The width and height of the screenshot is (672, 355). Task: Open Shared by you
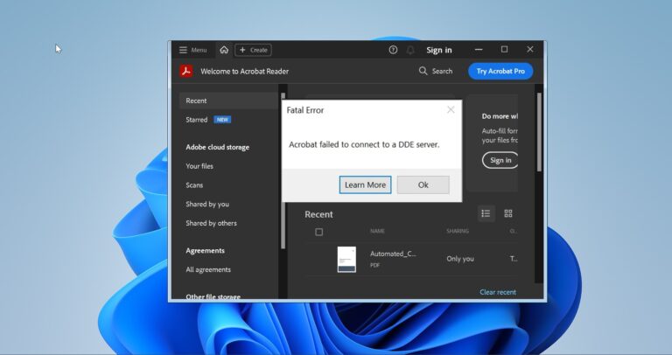click(207, 205)
